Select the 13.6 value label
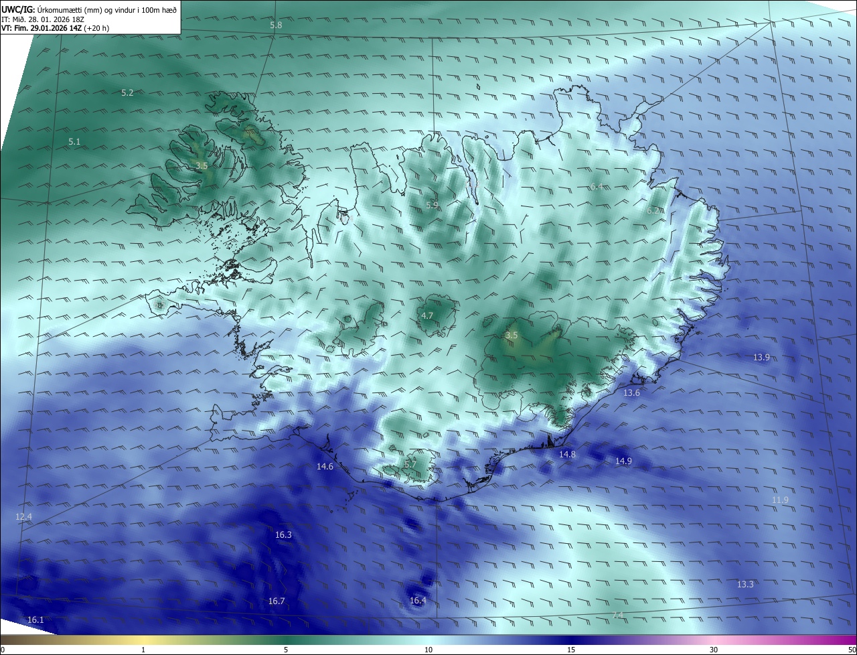This screenshot has height=655, width=857. (x=631, y=392)
